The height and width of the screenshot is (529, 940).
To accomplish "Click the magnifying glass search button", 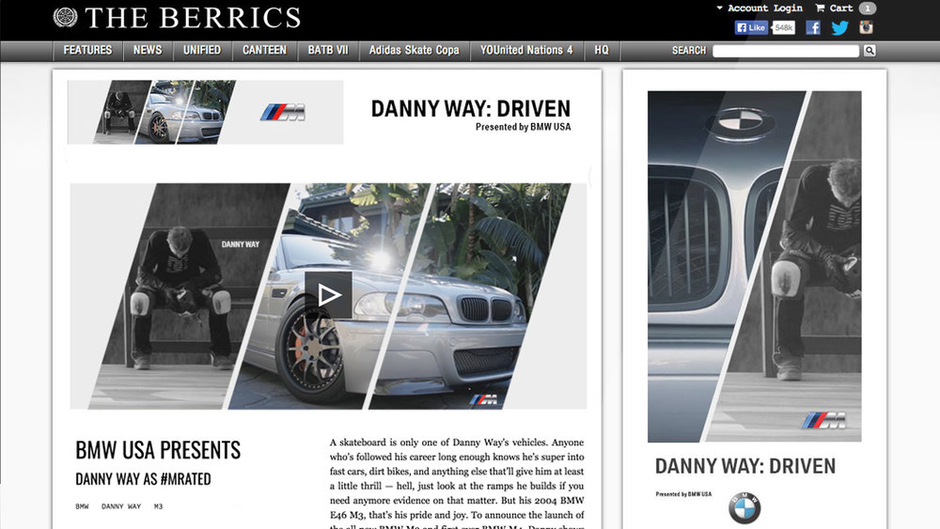I will coord(869,51).
